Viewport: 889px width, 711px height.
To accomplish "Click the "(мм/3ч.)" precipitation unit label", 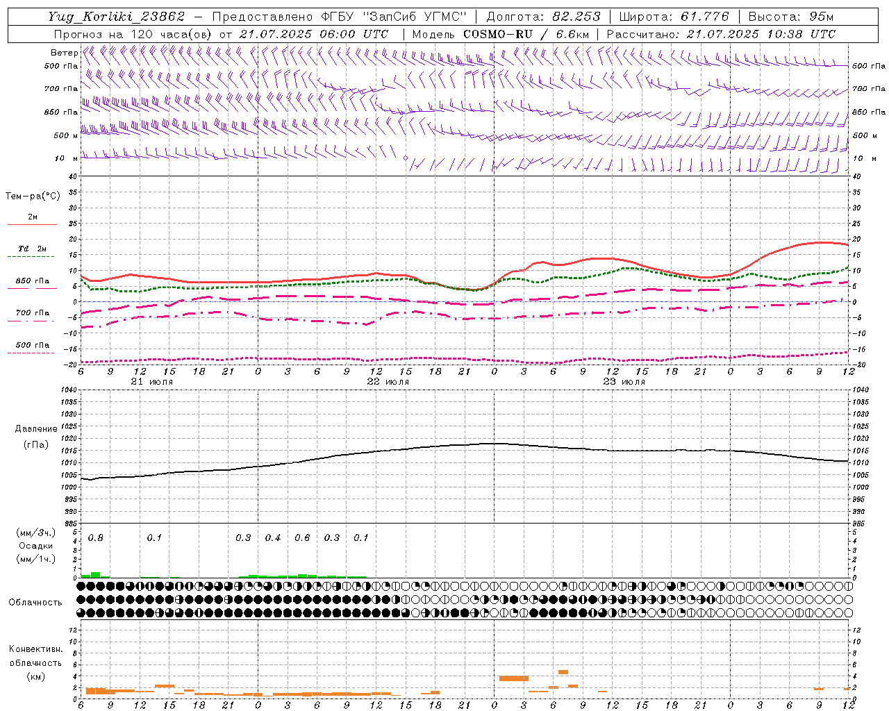I will [36, 533].
